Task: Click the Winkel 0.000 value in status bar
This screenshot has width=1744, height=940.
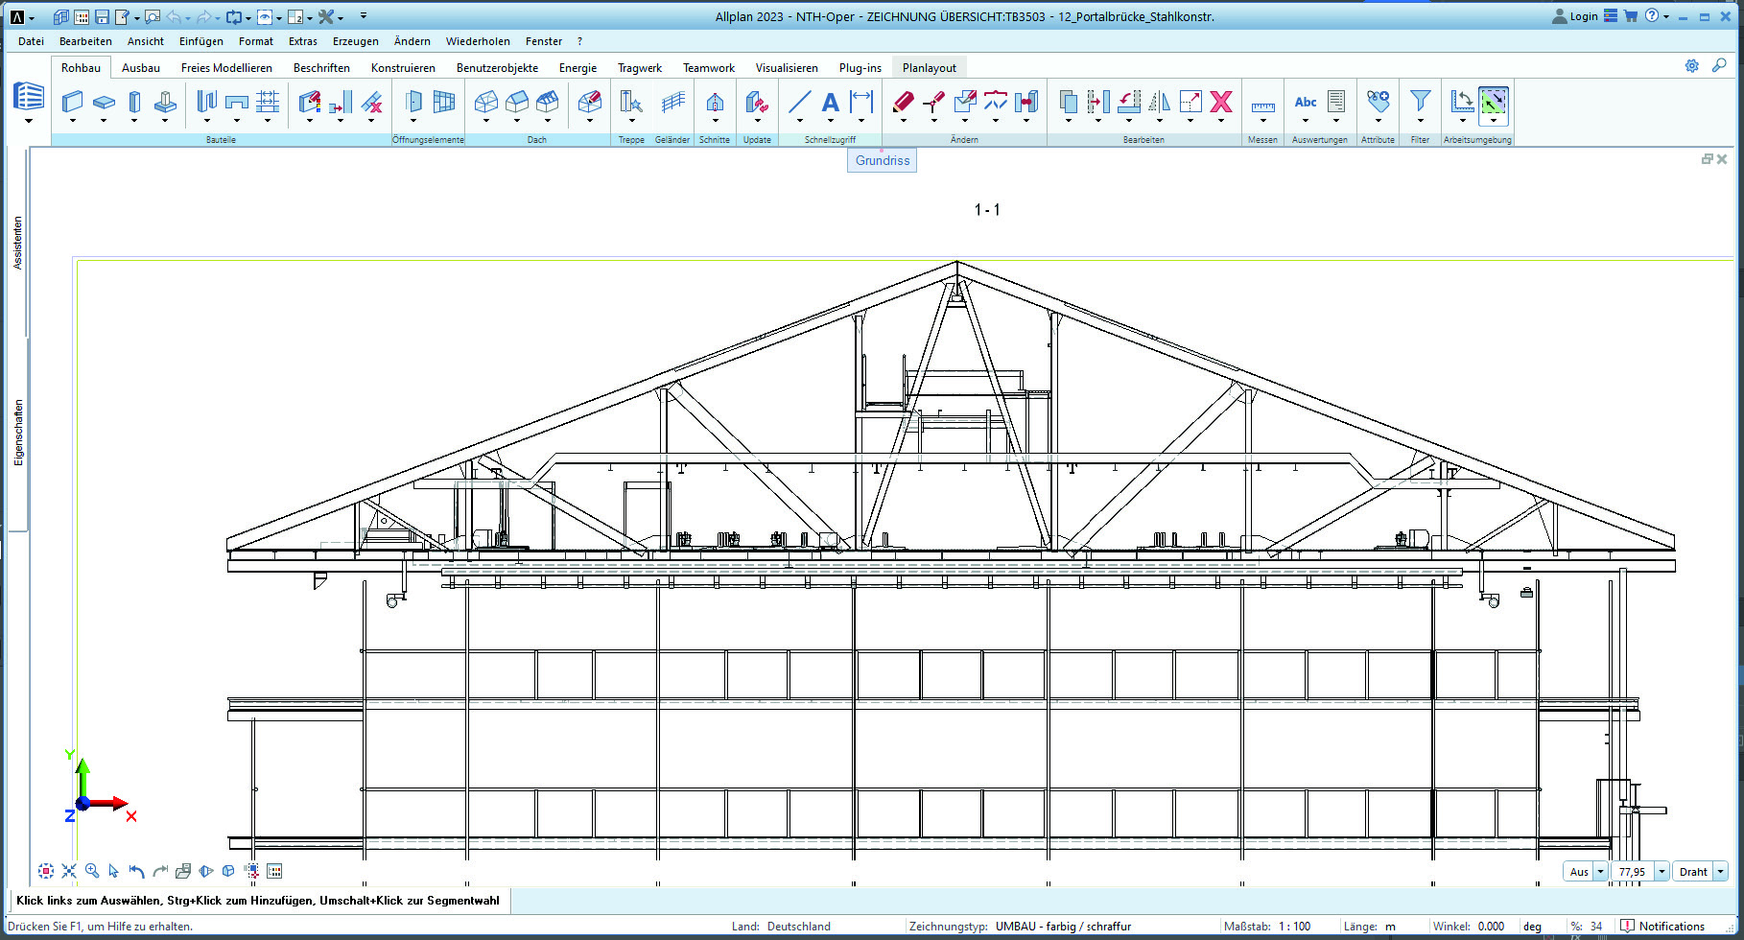Action: [1491, 927]
